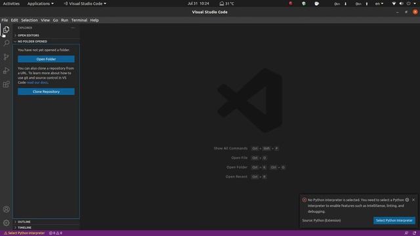Screen dimensions: 420x236
Task: Open the Explorer view in activity bar
Action: (x=6, y=29)
